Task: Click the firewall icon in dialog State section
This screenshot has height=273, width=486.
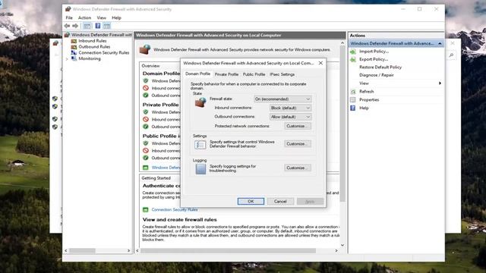Action: coord(200,102)
